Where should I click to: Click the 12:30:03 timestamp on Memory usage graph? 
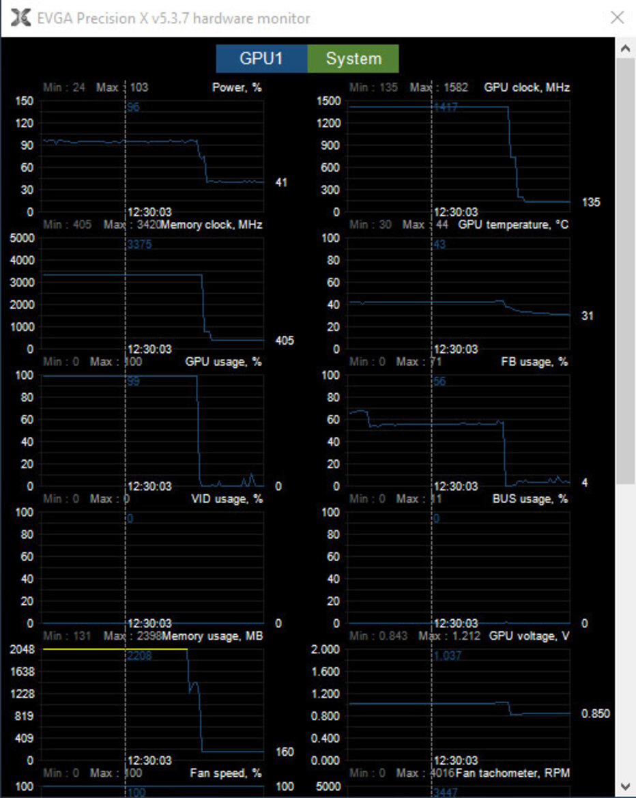pos(149,760)
